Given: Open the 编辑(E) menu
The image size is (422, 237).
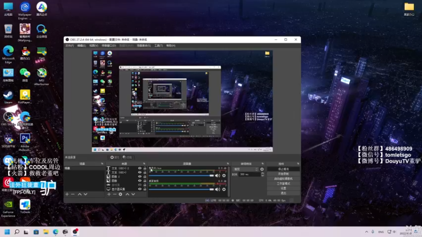Looking at the screenshot, I should point(81,46).
